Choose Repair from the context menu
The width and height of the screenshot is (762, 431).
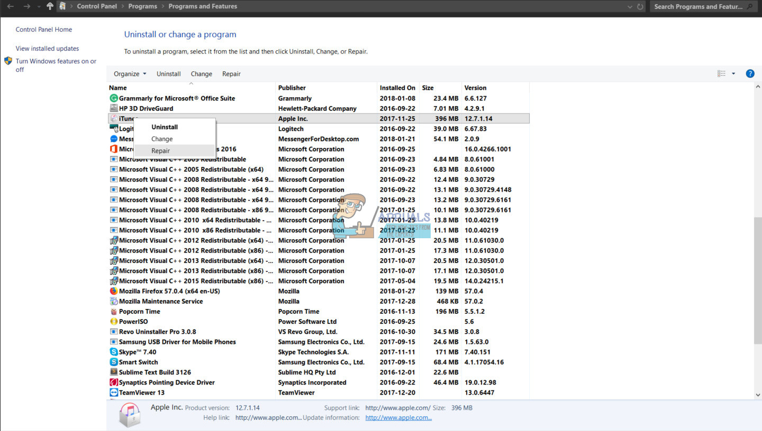tap(175, 151)
